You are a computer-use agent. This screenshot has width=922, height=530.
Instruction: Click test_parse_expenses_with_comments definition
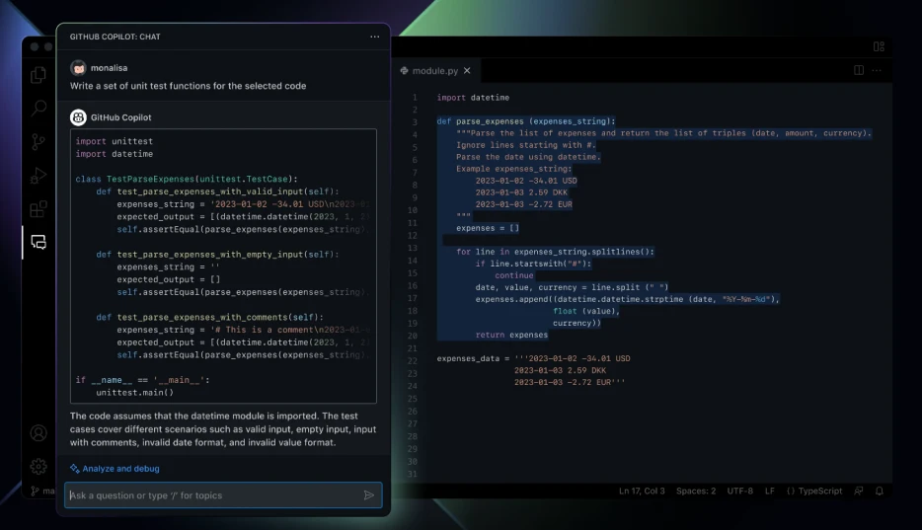click(210, 317)
